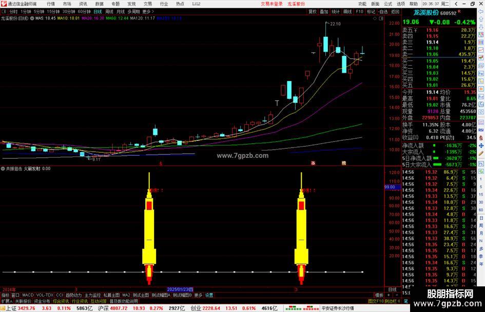Screen dimensions: 485x312
Task: Select the 30分钟 period
Action: (69, 11)
